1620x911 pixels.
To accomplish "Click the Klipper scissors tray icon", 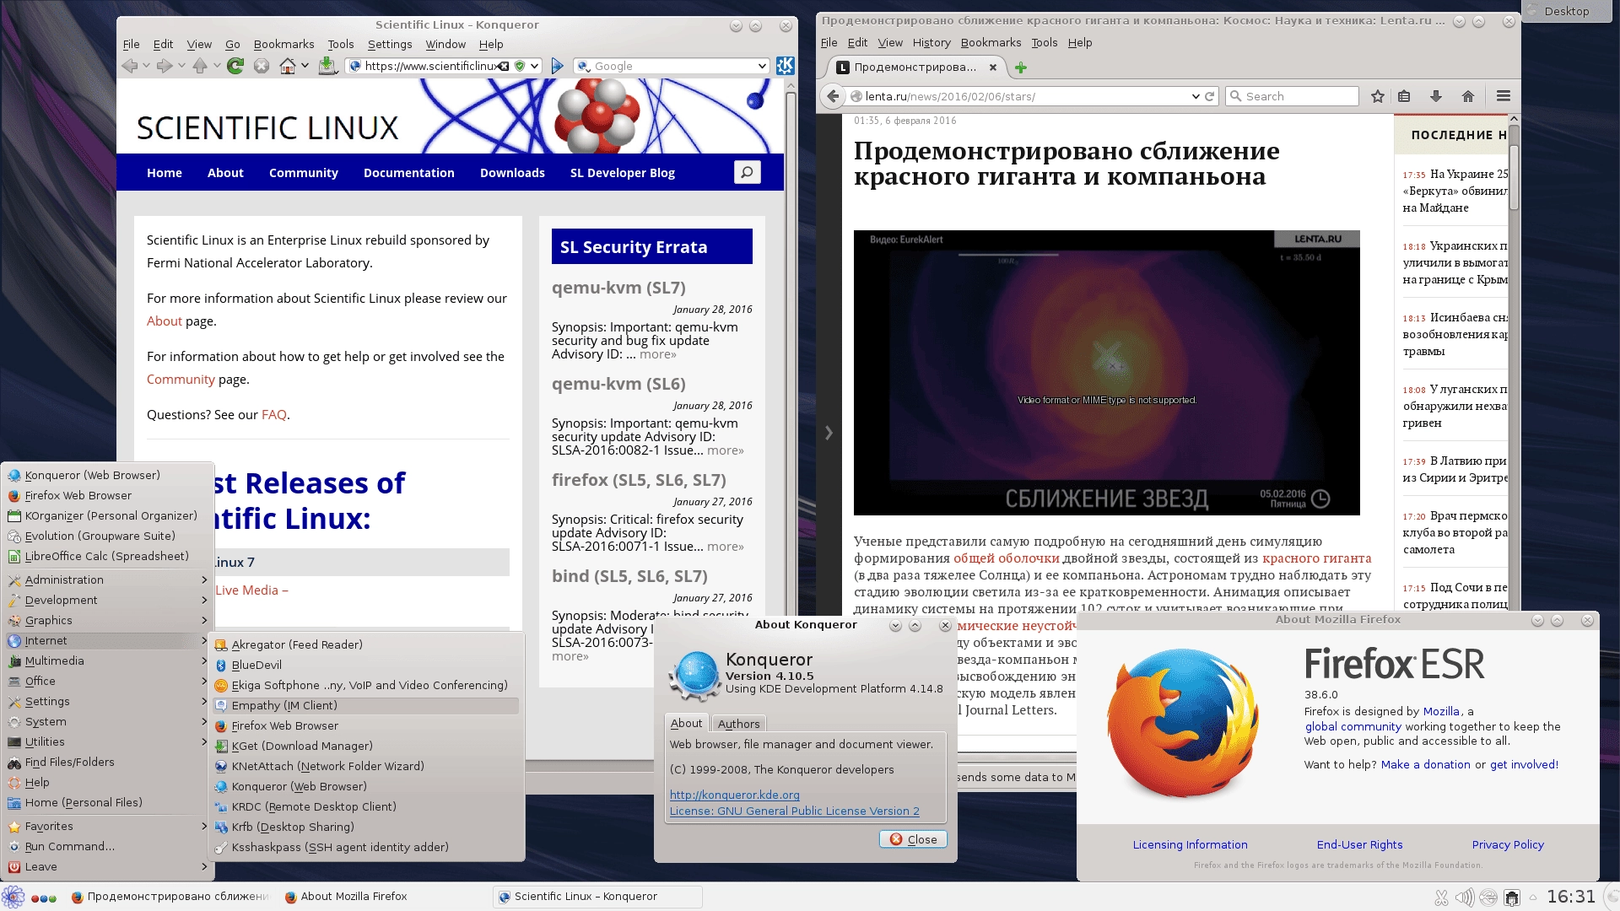I will point(1441,898).
